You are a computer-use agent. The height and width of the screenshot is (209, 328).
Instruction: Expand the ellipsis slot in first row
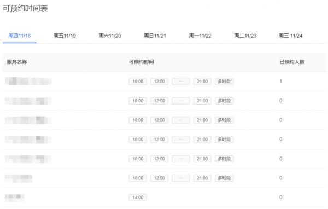[x=181, y=82]
